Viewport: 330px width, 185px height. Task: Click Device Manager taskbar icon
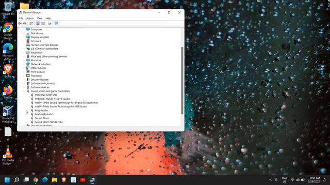click(x=92, y=180)
